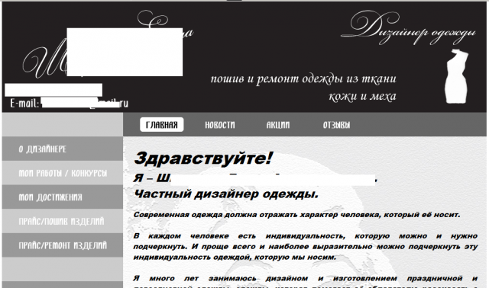Open МОИ ДОСТИЖЕНИЯ in sidebar
This screenshot has height=288, width=489.
click(x=63, y=197)
